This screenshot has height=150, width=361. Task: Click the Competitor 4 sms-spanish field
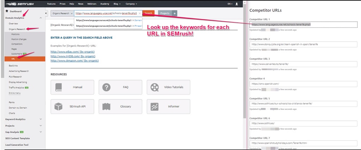[x=303, y=84]
